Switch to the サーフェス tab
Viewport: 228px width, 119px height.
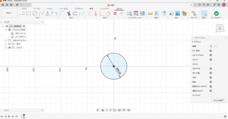pyautogui.click(x=37, y=9)
